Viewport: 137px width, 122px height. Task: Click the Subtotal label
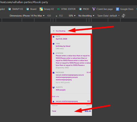(55, 106)
